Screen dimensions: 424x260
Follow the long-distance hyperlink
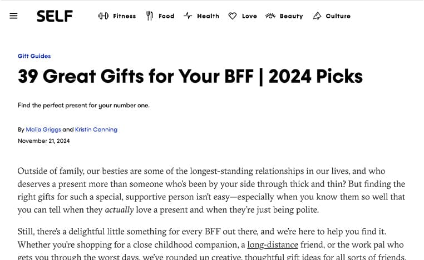pos(273,245)
